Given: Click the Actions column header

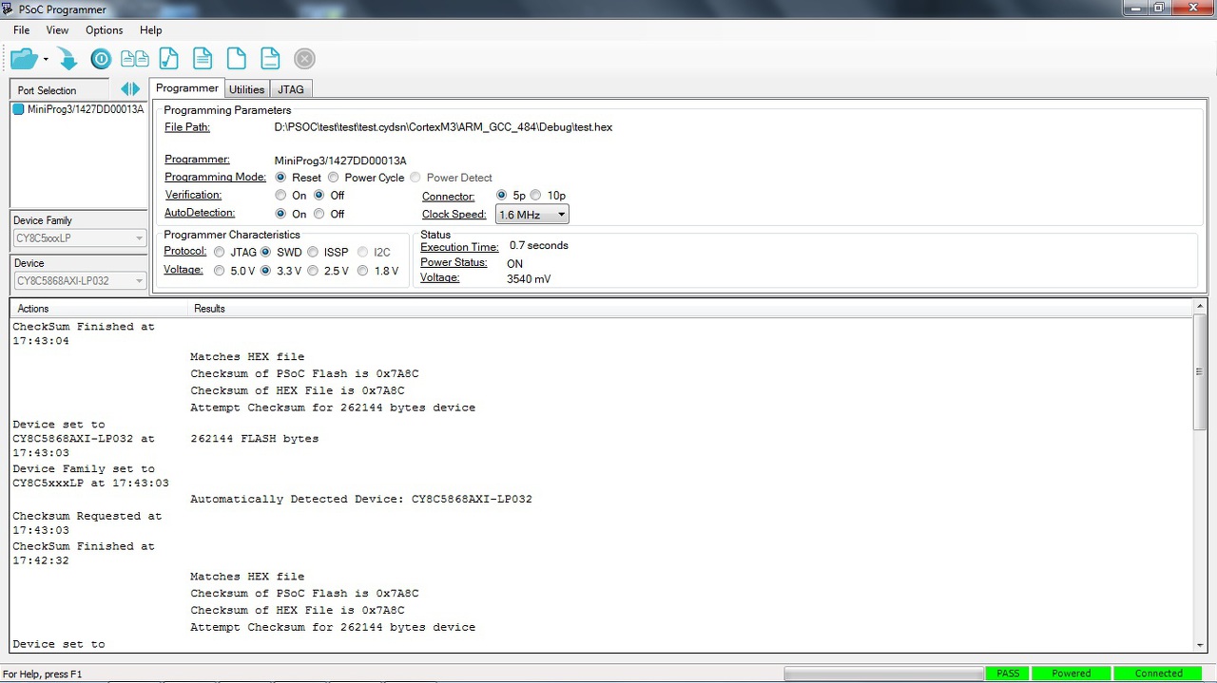Looking at the screenshot, I should click(99, 309).
